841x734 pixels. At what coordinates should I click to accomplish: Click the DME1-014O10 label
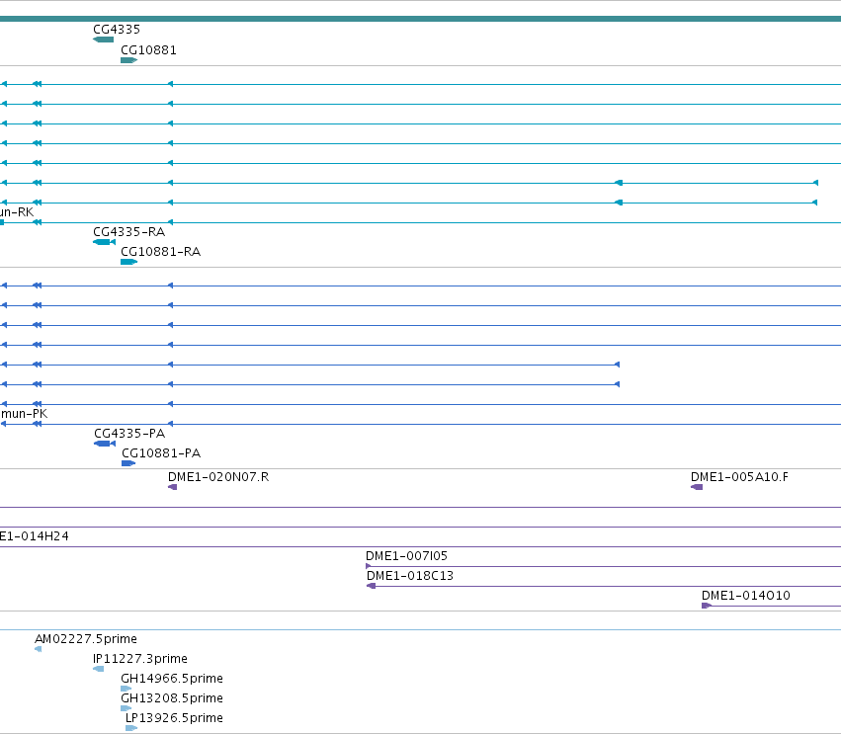coord(746,595)
